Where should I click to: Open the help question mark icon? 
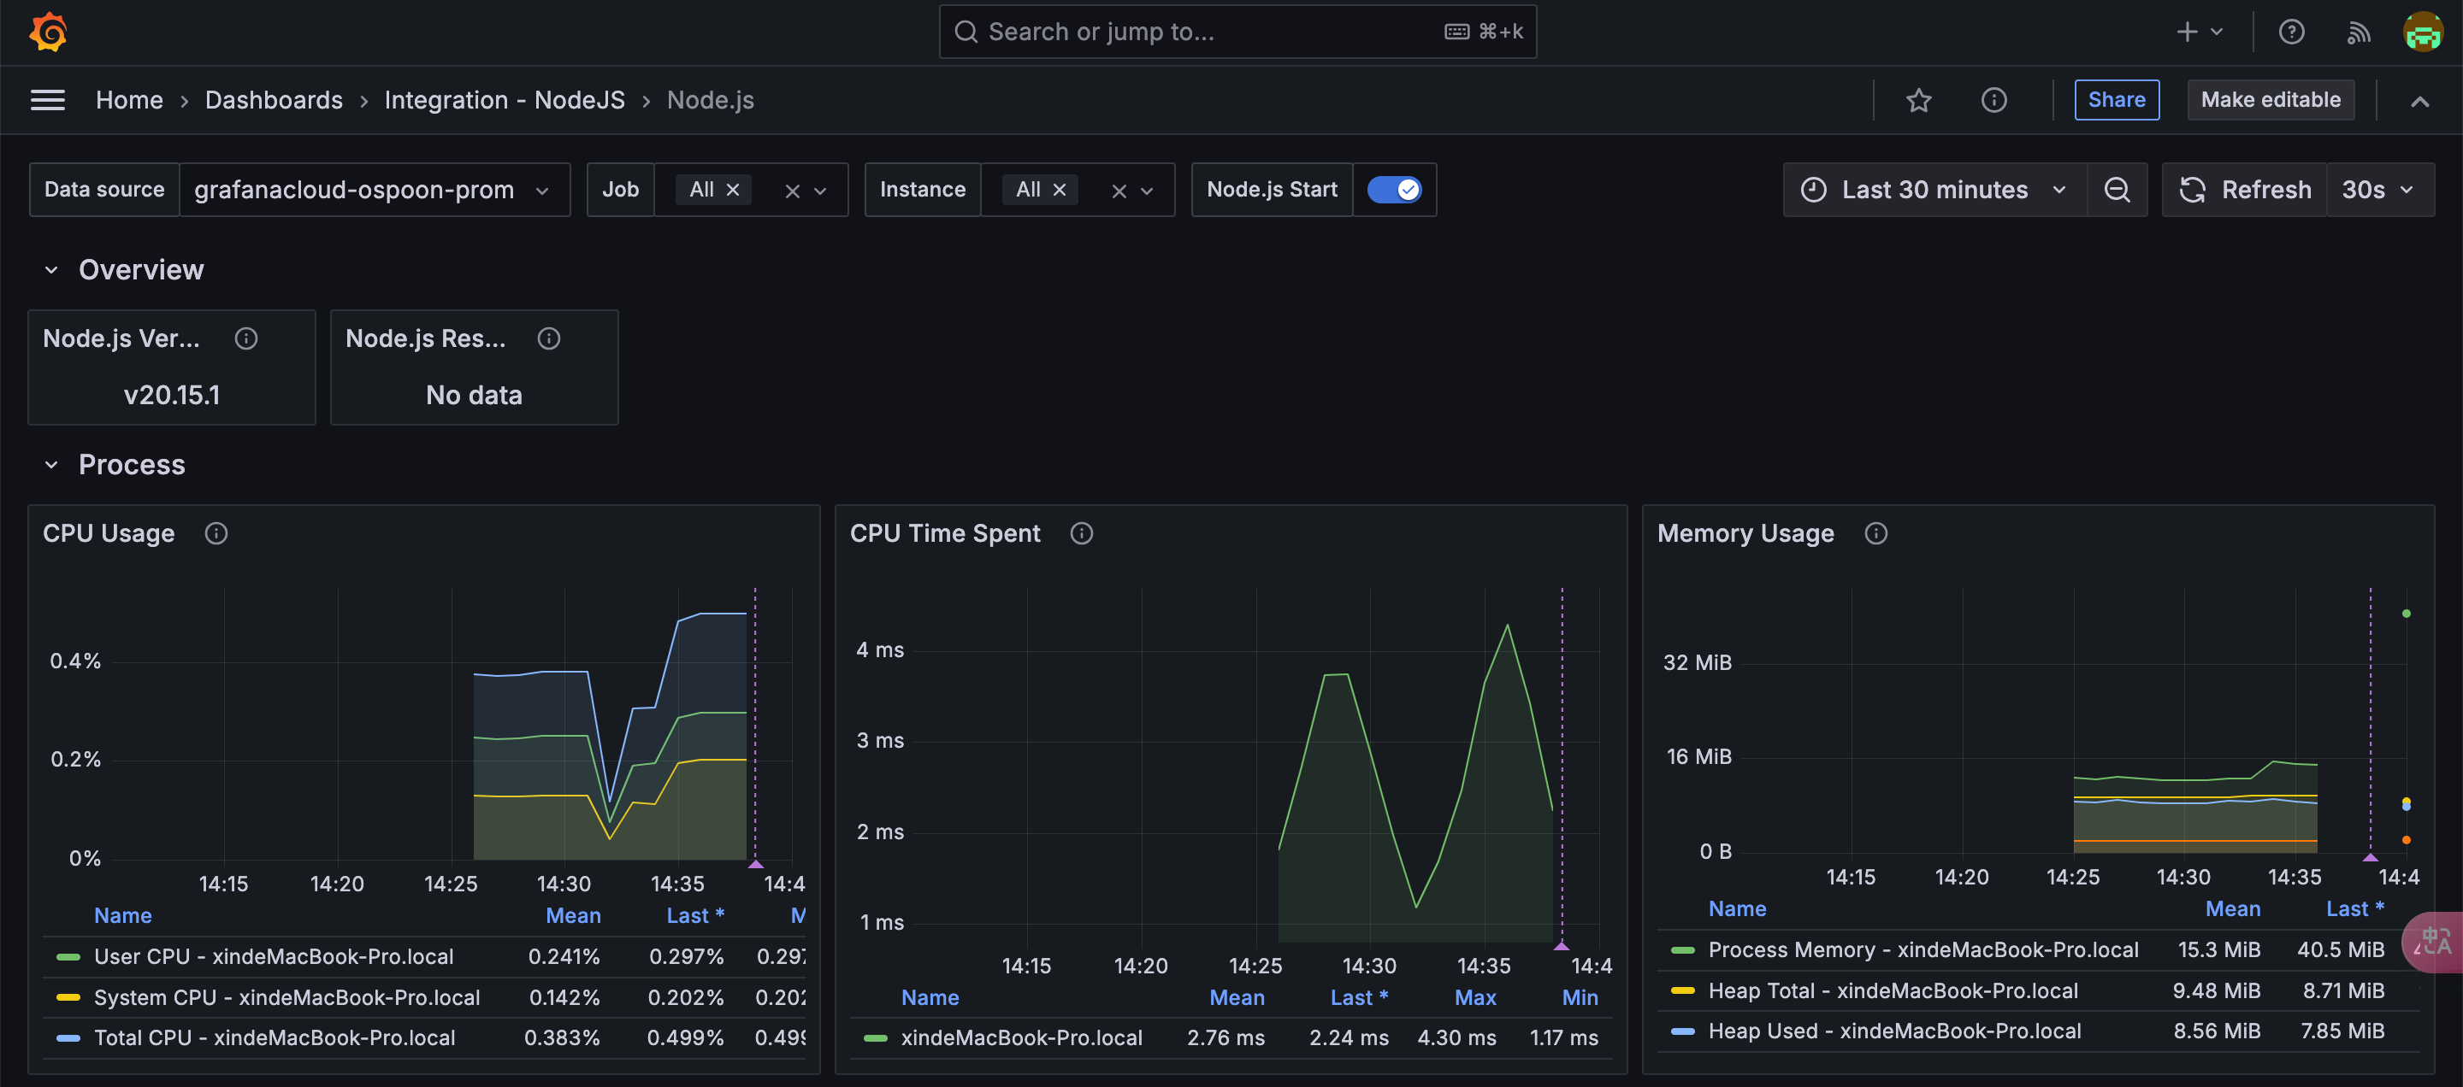click(x=2292, y=32)
